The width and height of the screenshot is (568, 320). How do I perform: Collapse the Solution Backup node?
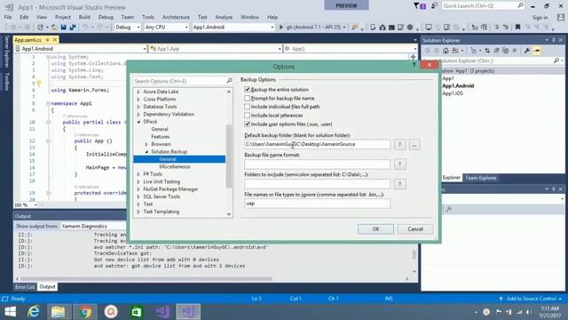[146, 152]
